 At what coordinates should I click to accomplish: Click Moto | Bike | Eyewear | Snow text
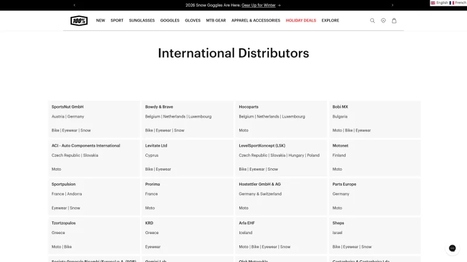(x=264, y=246)
